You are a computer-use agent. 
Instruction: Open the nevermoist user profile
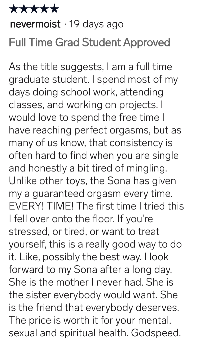[x=35, y=24]
